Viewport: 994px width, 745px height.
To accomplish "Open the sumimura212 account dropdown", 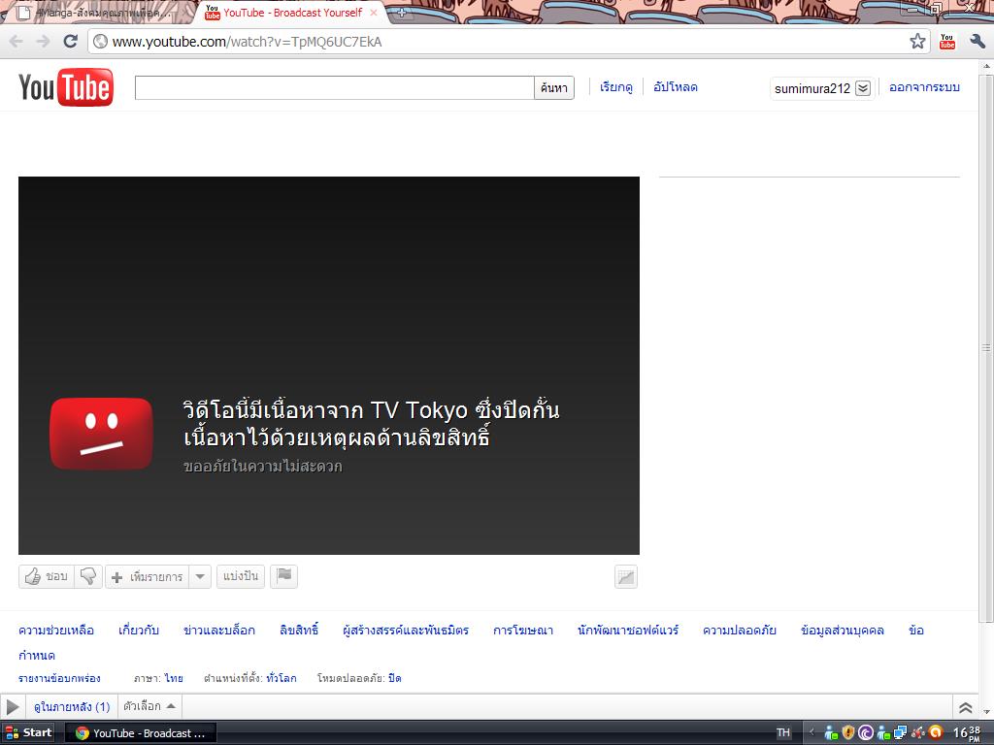I will click(863, 88).
